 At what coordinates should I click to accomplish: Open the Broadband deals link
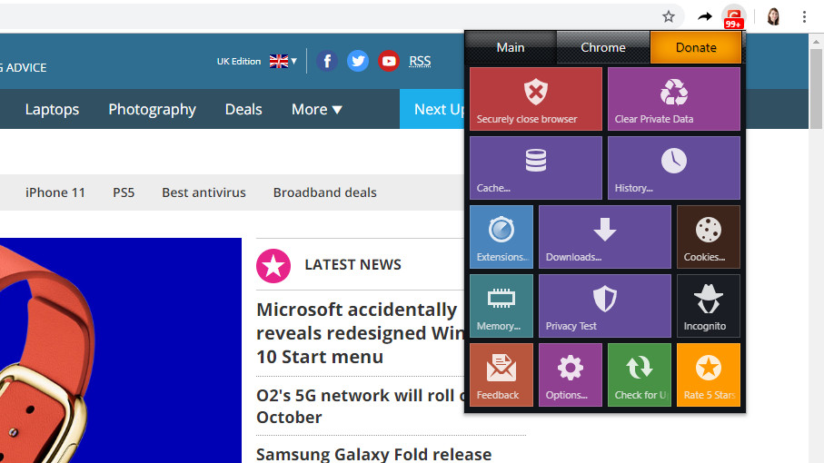pyautogui.click(x=324, y=192)
